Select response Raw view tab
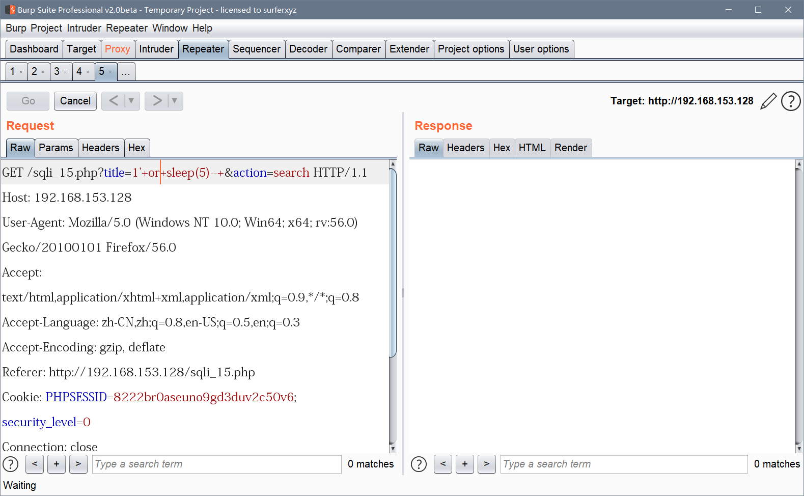The width and height of the screenshot is (804, 496). 429,148
